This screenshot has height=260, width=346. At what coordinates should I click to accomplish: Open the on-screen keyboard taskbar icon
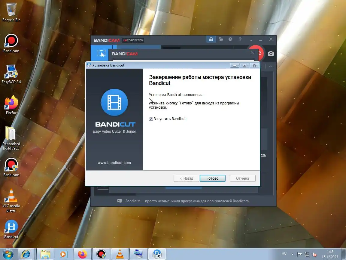click(138, 254)
